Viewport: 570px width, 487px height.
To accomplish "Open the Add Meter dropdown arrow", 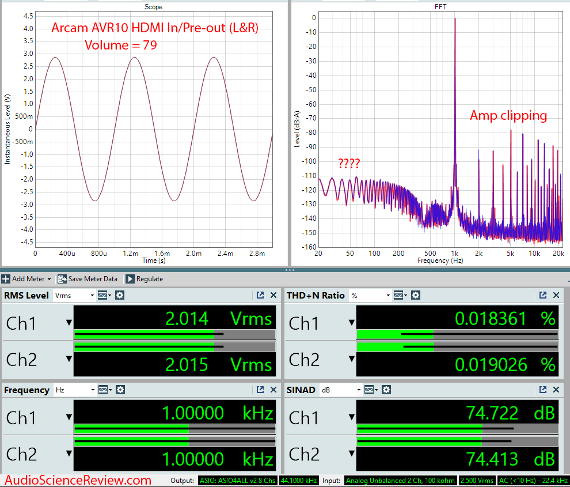I will point(49,280).
